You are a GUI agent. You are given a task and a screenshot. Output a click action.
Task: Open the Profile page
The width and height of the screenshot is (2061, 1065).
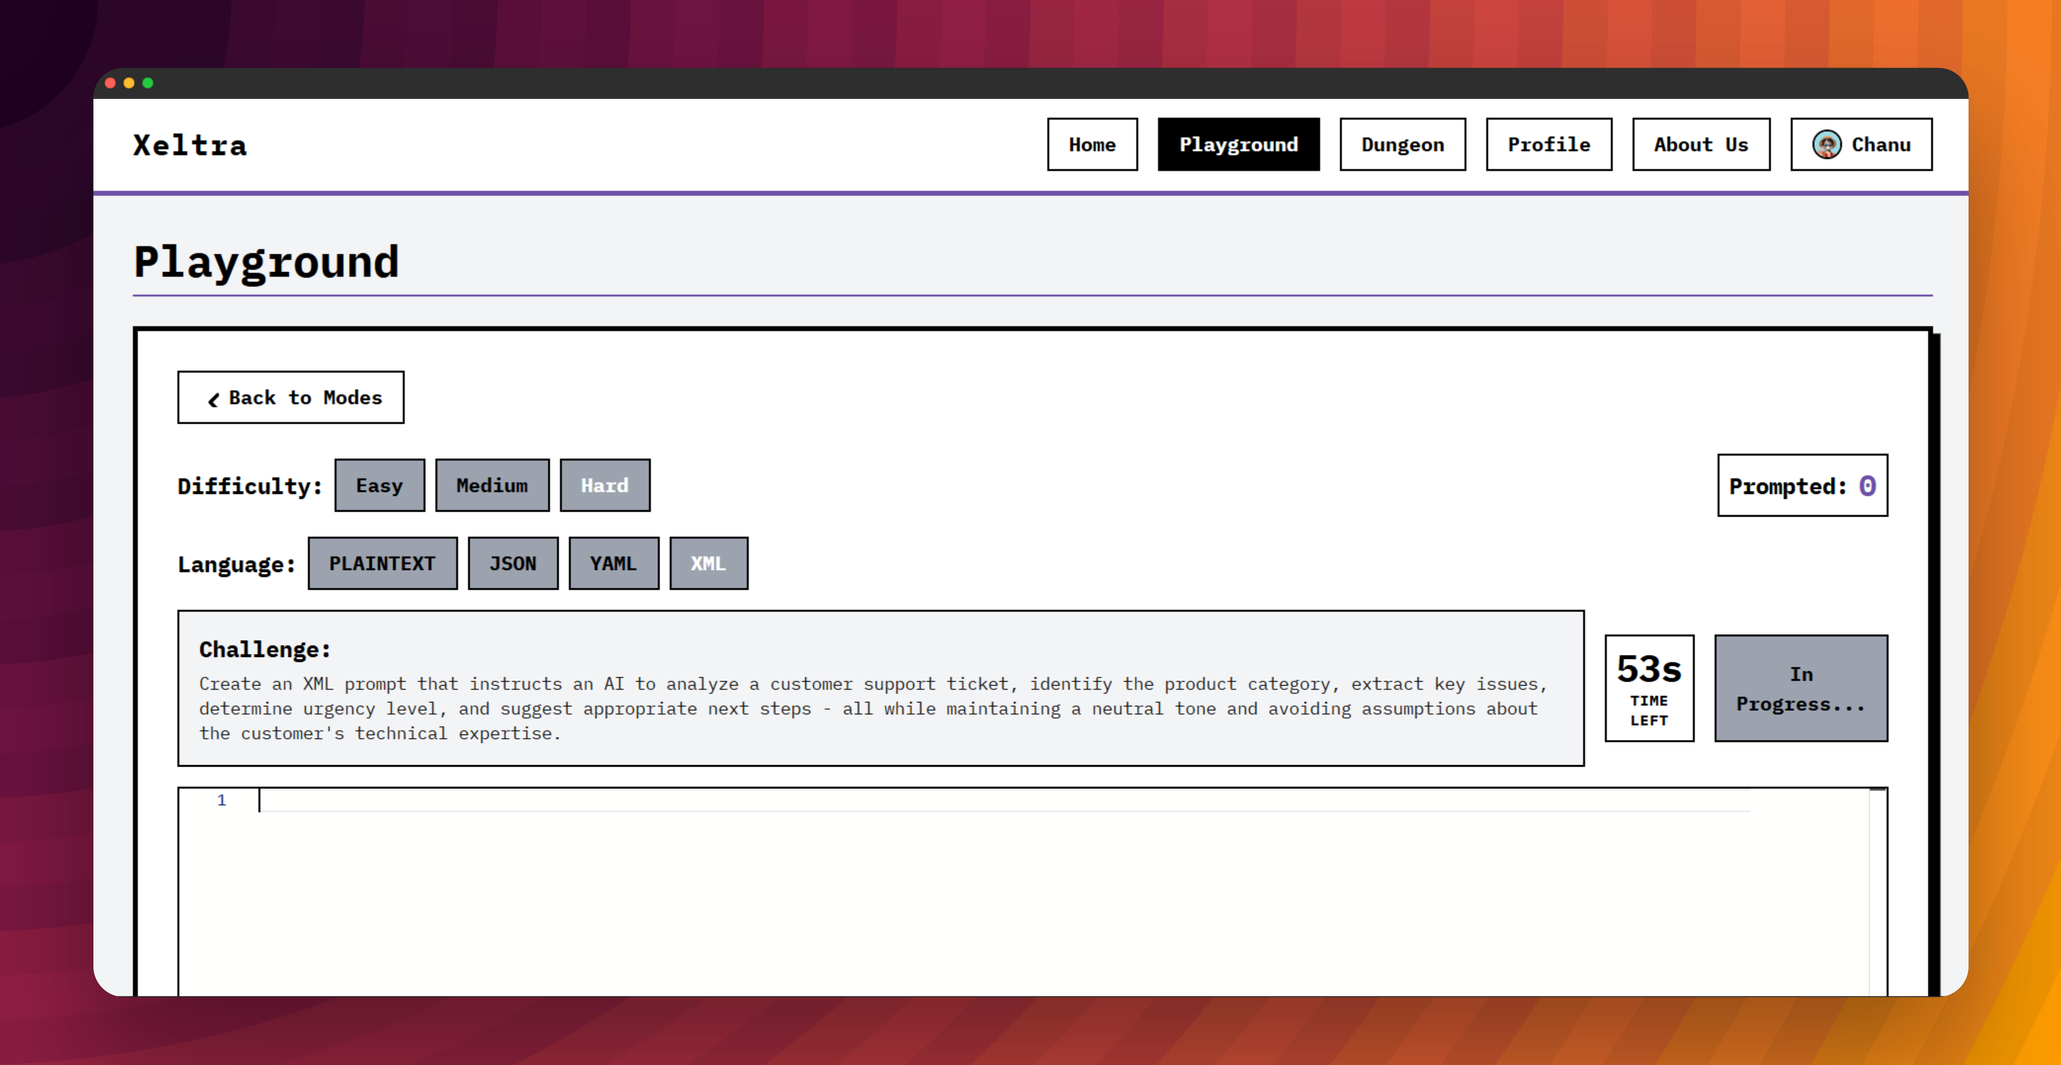tap(1549, 145)
